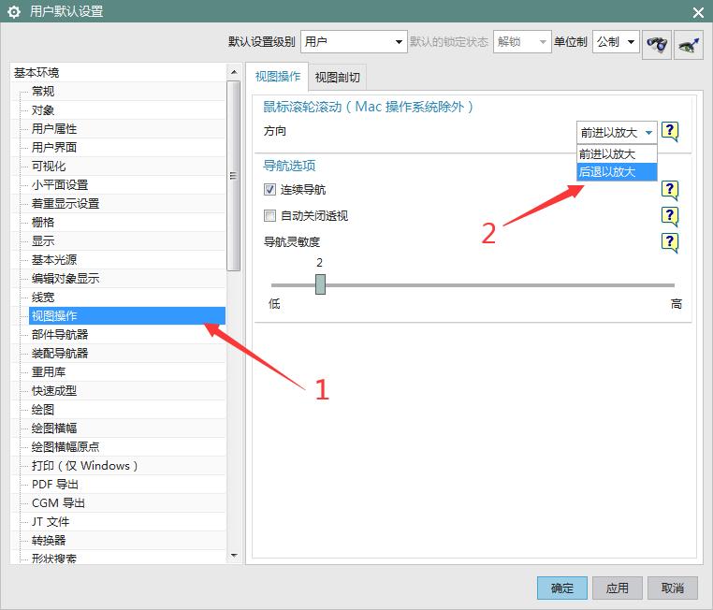
Task: Click the gear icon in title bar
Action: [x=14, y=11]
